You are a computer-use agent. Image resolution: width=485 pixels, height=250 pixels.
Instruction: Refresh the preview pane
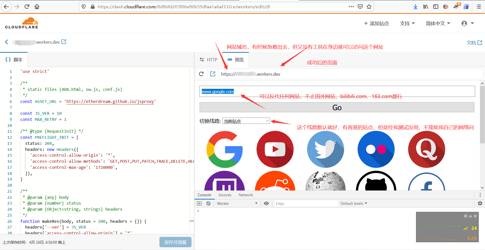tap(201, 74)
